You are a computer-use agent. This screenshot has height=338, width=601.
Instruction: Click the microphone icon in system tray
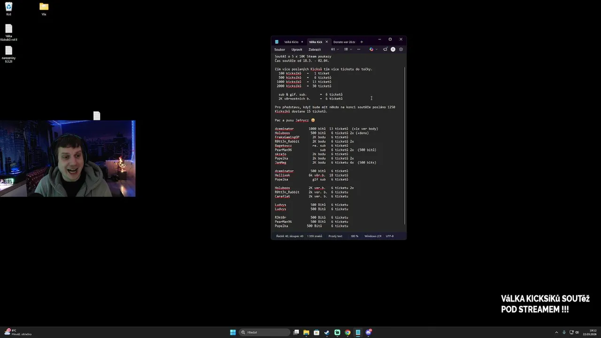pyautogui.click(x=564, y=332)
